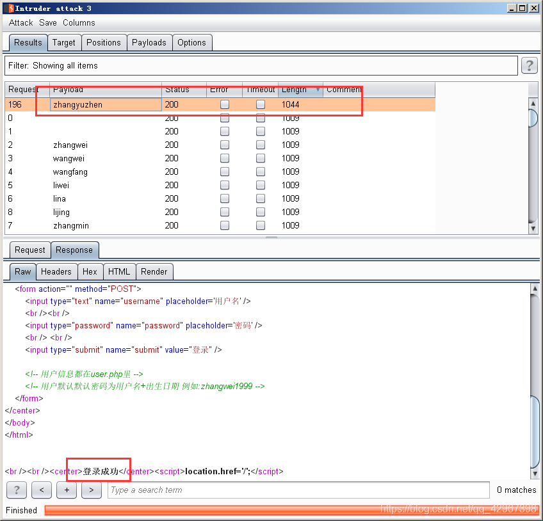The width and height of the screenshot is (543, 521).
Task: Click length value 1044 cell
Action: [x=300, y=104]
